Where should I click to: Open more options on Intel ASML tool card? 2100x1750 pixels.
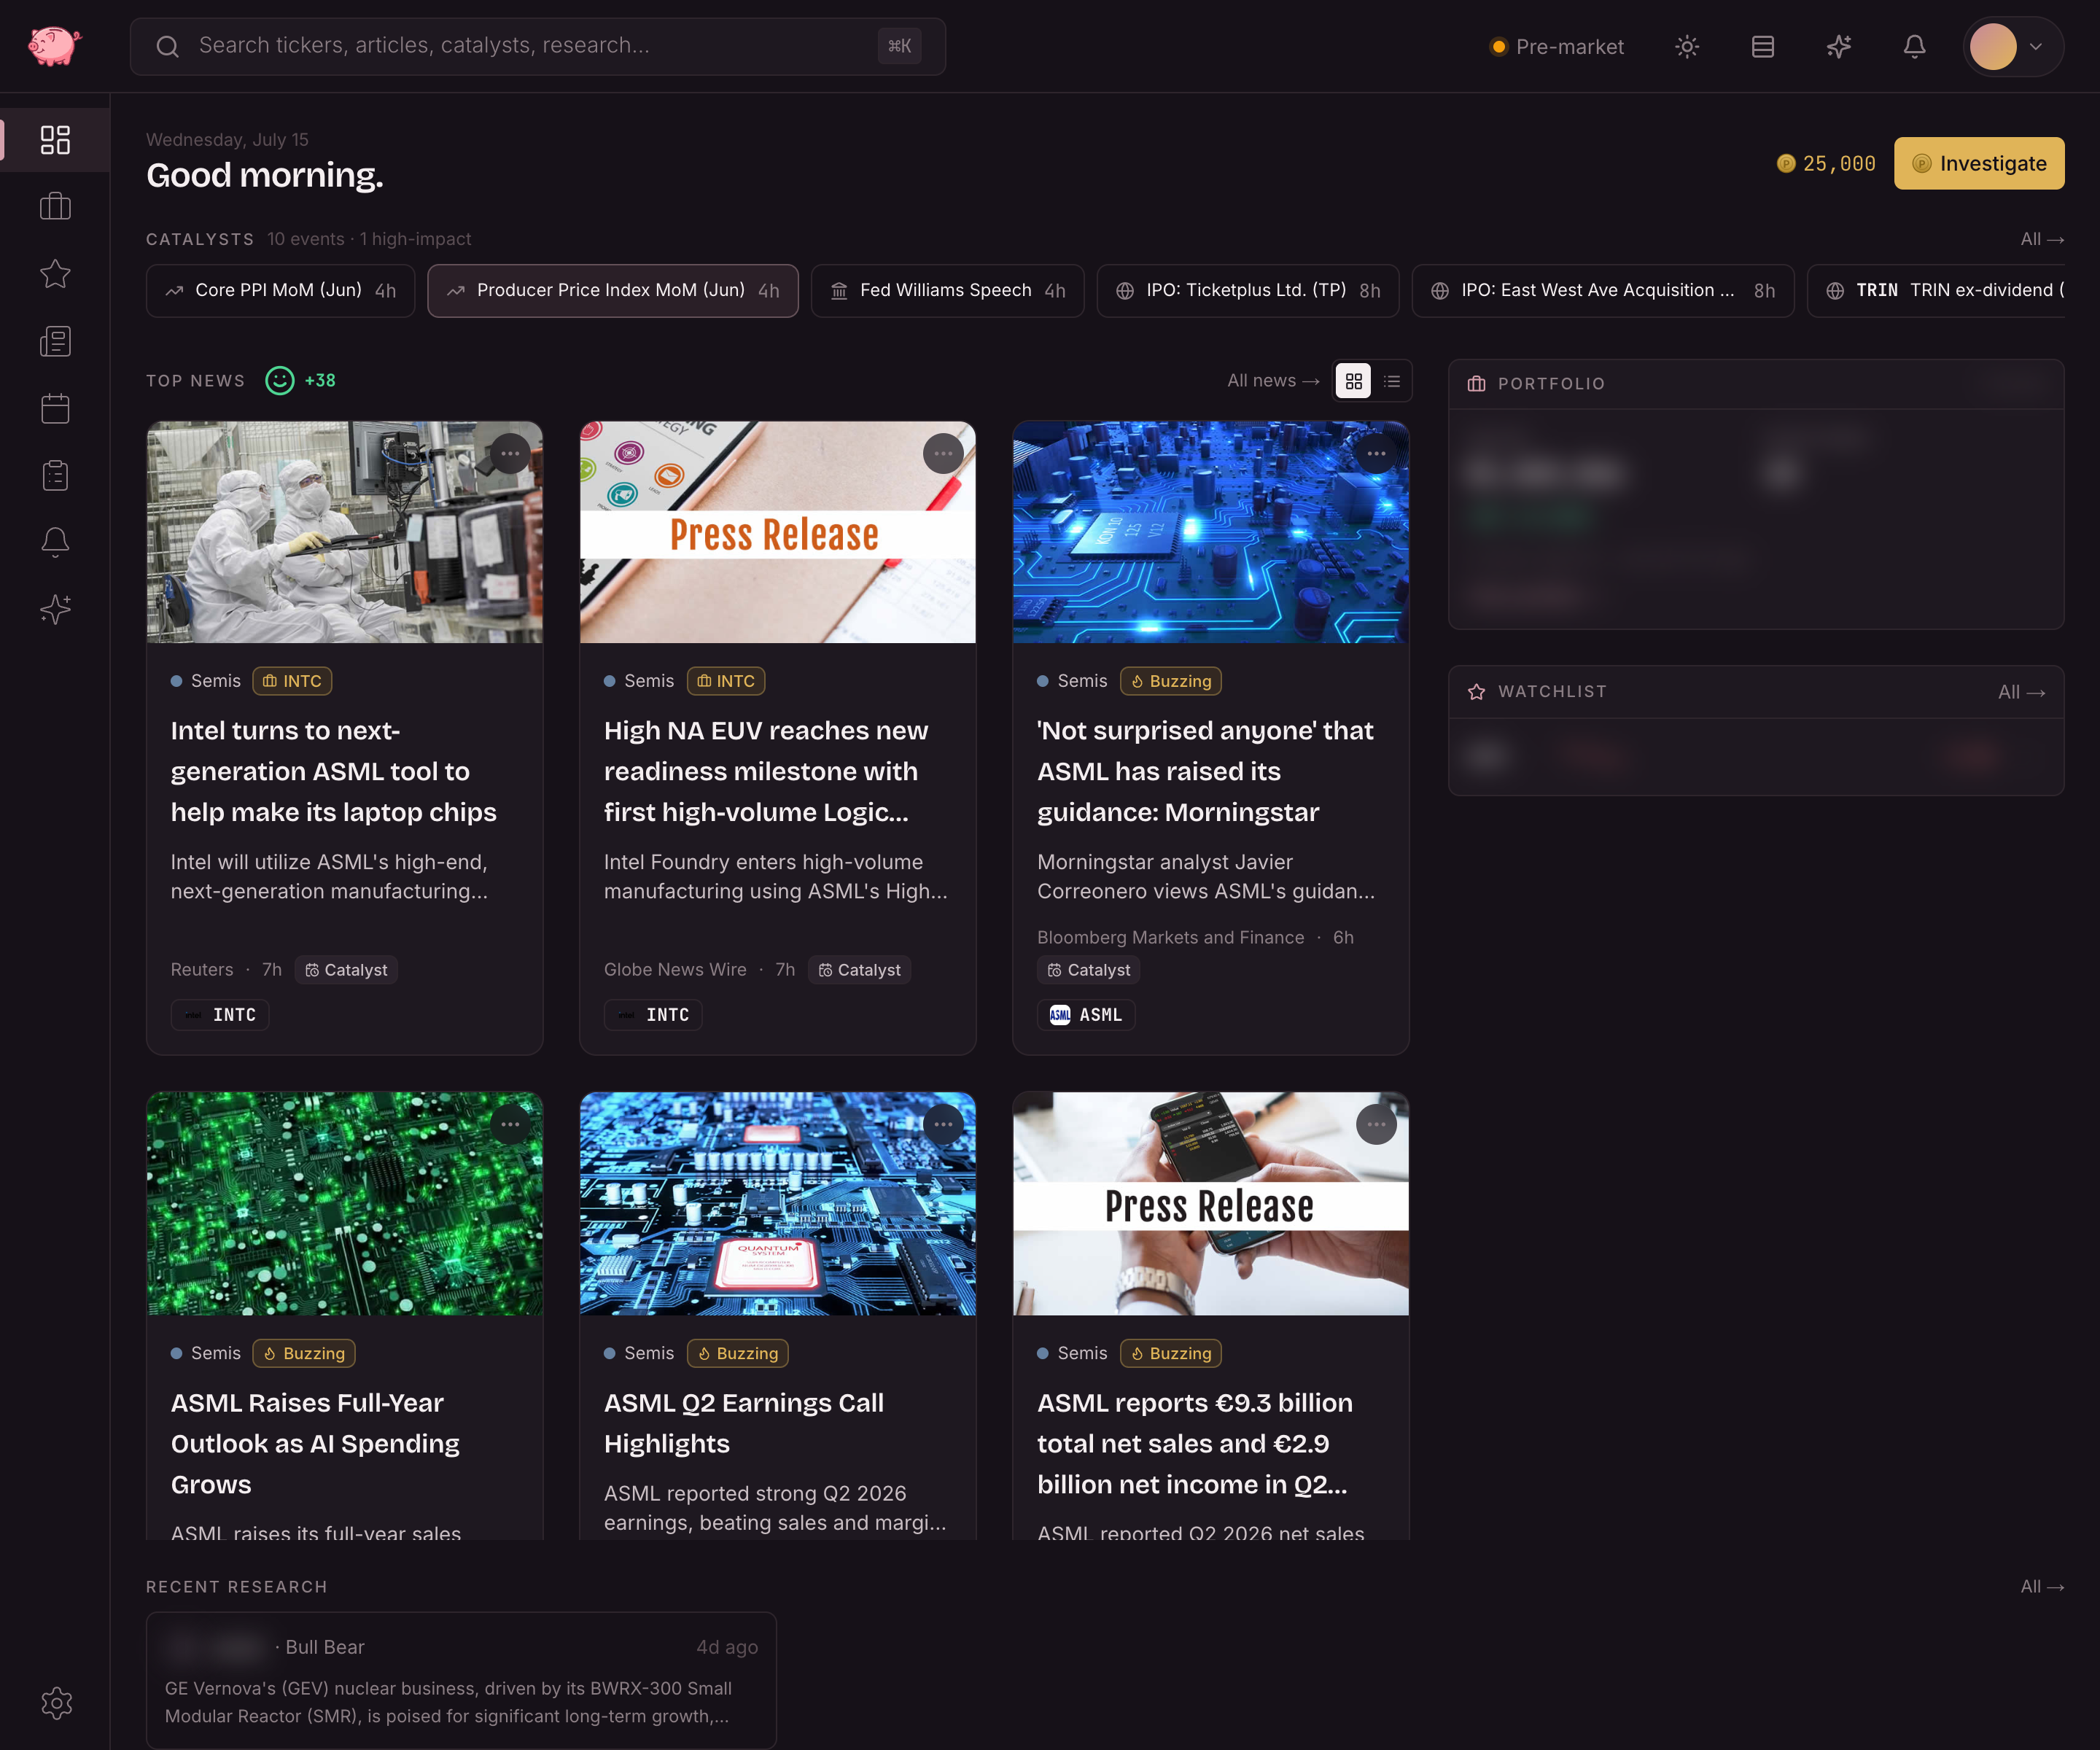[510, 454]
